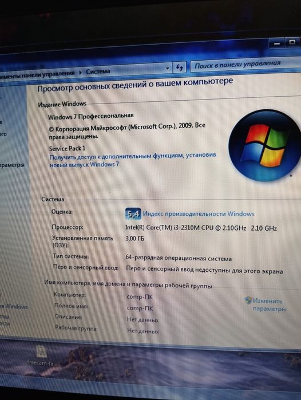
Task: Click the 5,4 performance score badge
Action: click(x=133, y=214)
